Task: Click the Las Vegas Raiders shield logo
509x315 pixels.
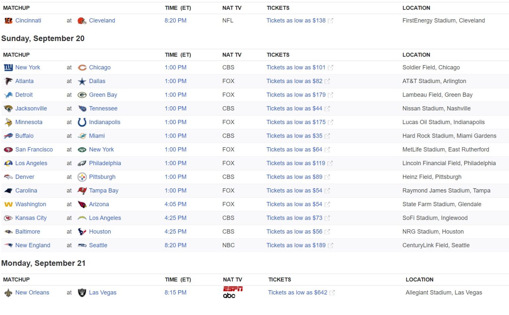Action: tap(82, 292)
